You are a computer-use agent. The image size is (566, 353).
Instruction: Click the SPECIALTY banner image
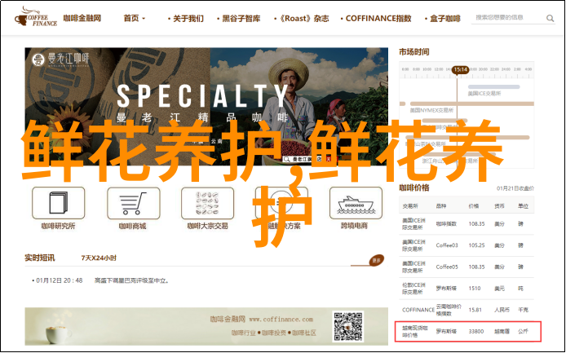click(206, 107)
